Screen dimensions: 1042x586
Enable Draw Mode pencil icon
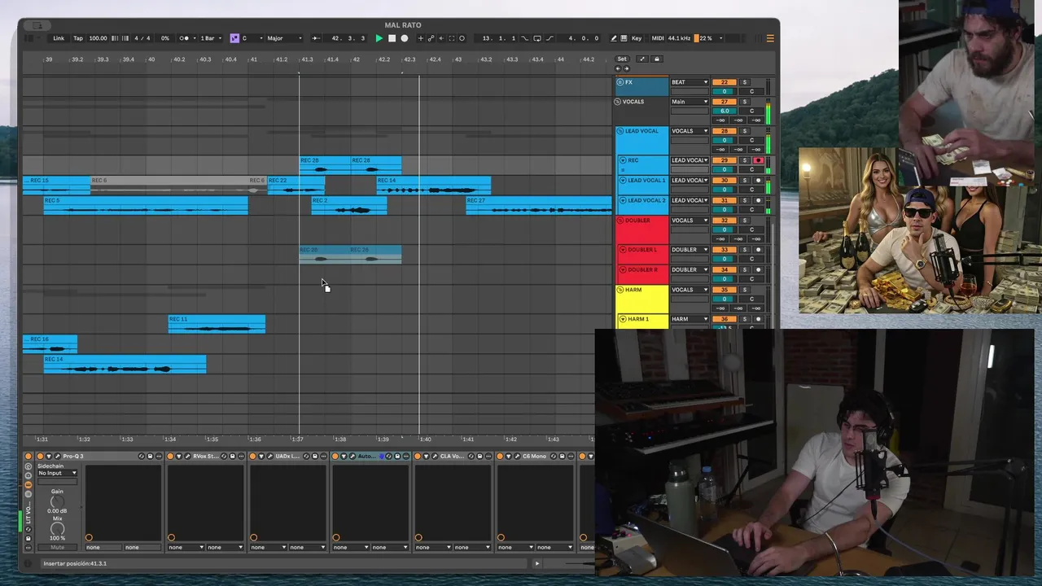pyautogui.click(x=614, y=38)
